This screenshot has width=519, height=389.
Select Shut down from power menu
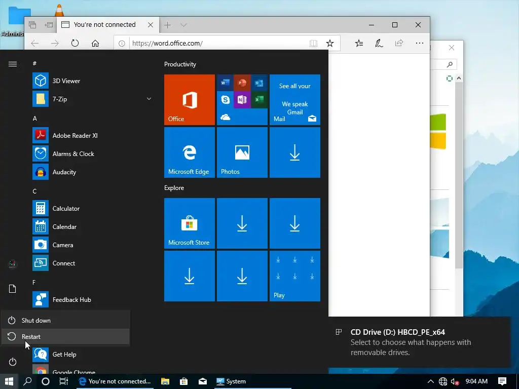pyautogui.click(x=65, y=320)
